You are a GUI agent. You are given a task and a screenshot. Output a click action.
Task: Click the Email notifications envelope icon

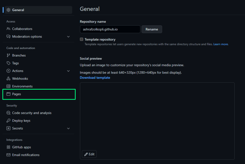pyautogui.click(x=8, y=155)
